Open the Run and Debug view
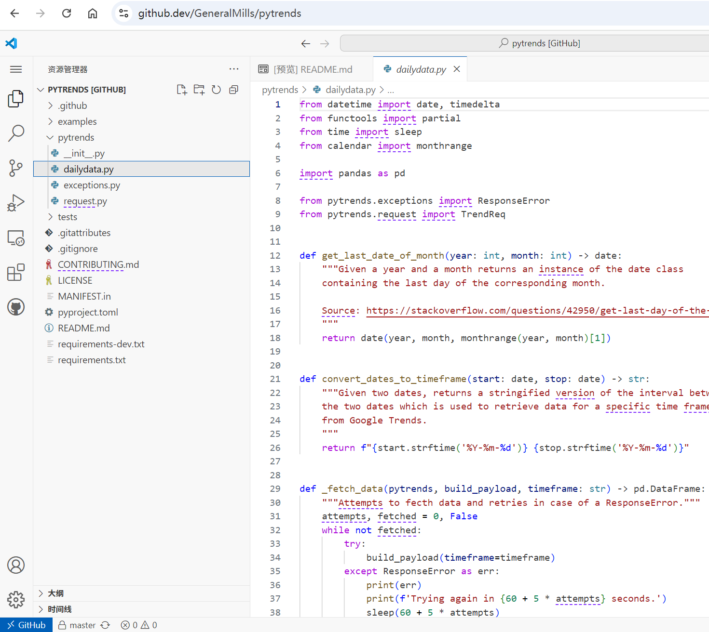Screen dimensions: 709x632 (x=16, y=203)
